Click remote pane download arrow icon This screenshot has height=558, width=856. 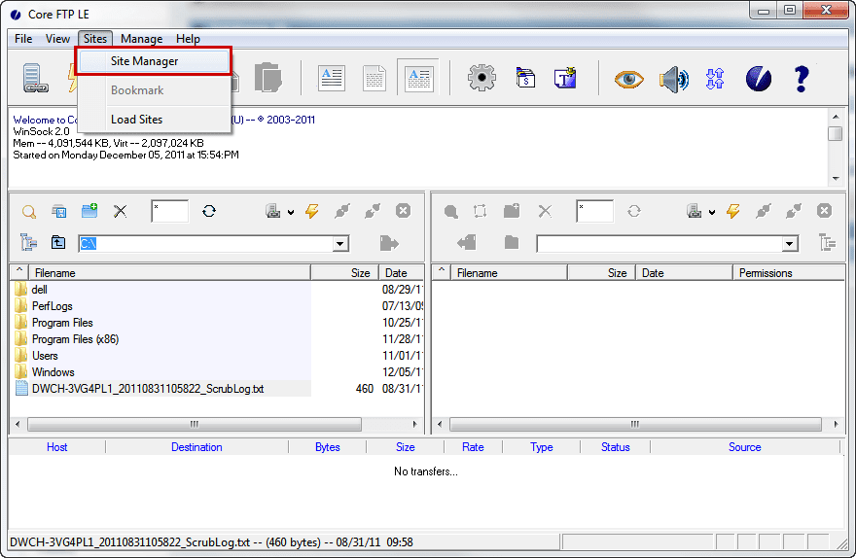pyautogui.click(x=467, y=242)
